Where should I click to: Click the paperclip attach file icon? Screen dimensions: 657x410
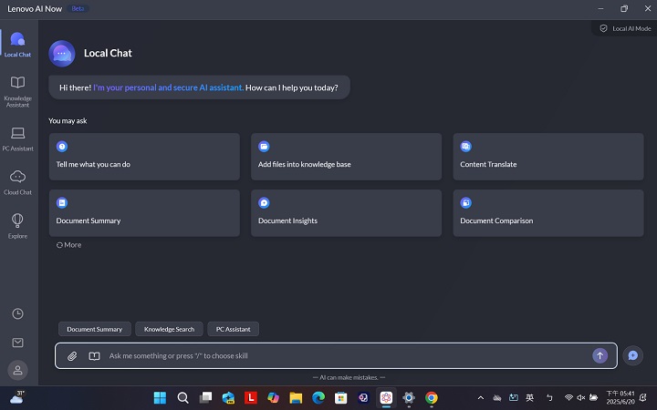point(72,356)
